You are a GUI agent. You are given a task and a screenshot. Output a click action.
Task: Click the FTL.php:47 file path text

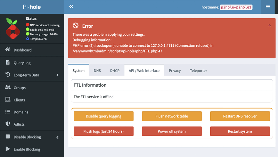(x=117, y=51)
